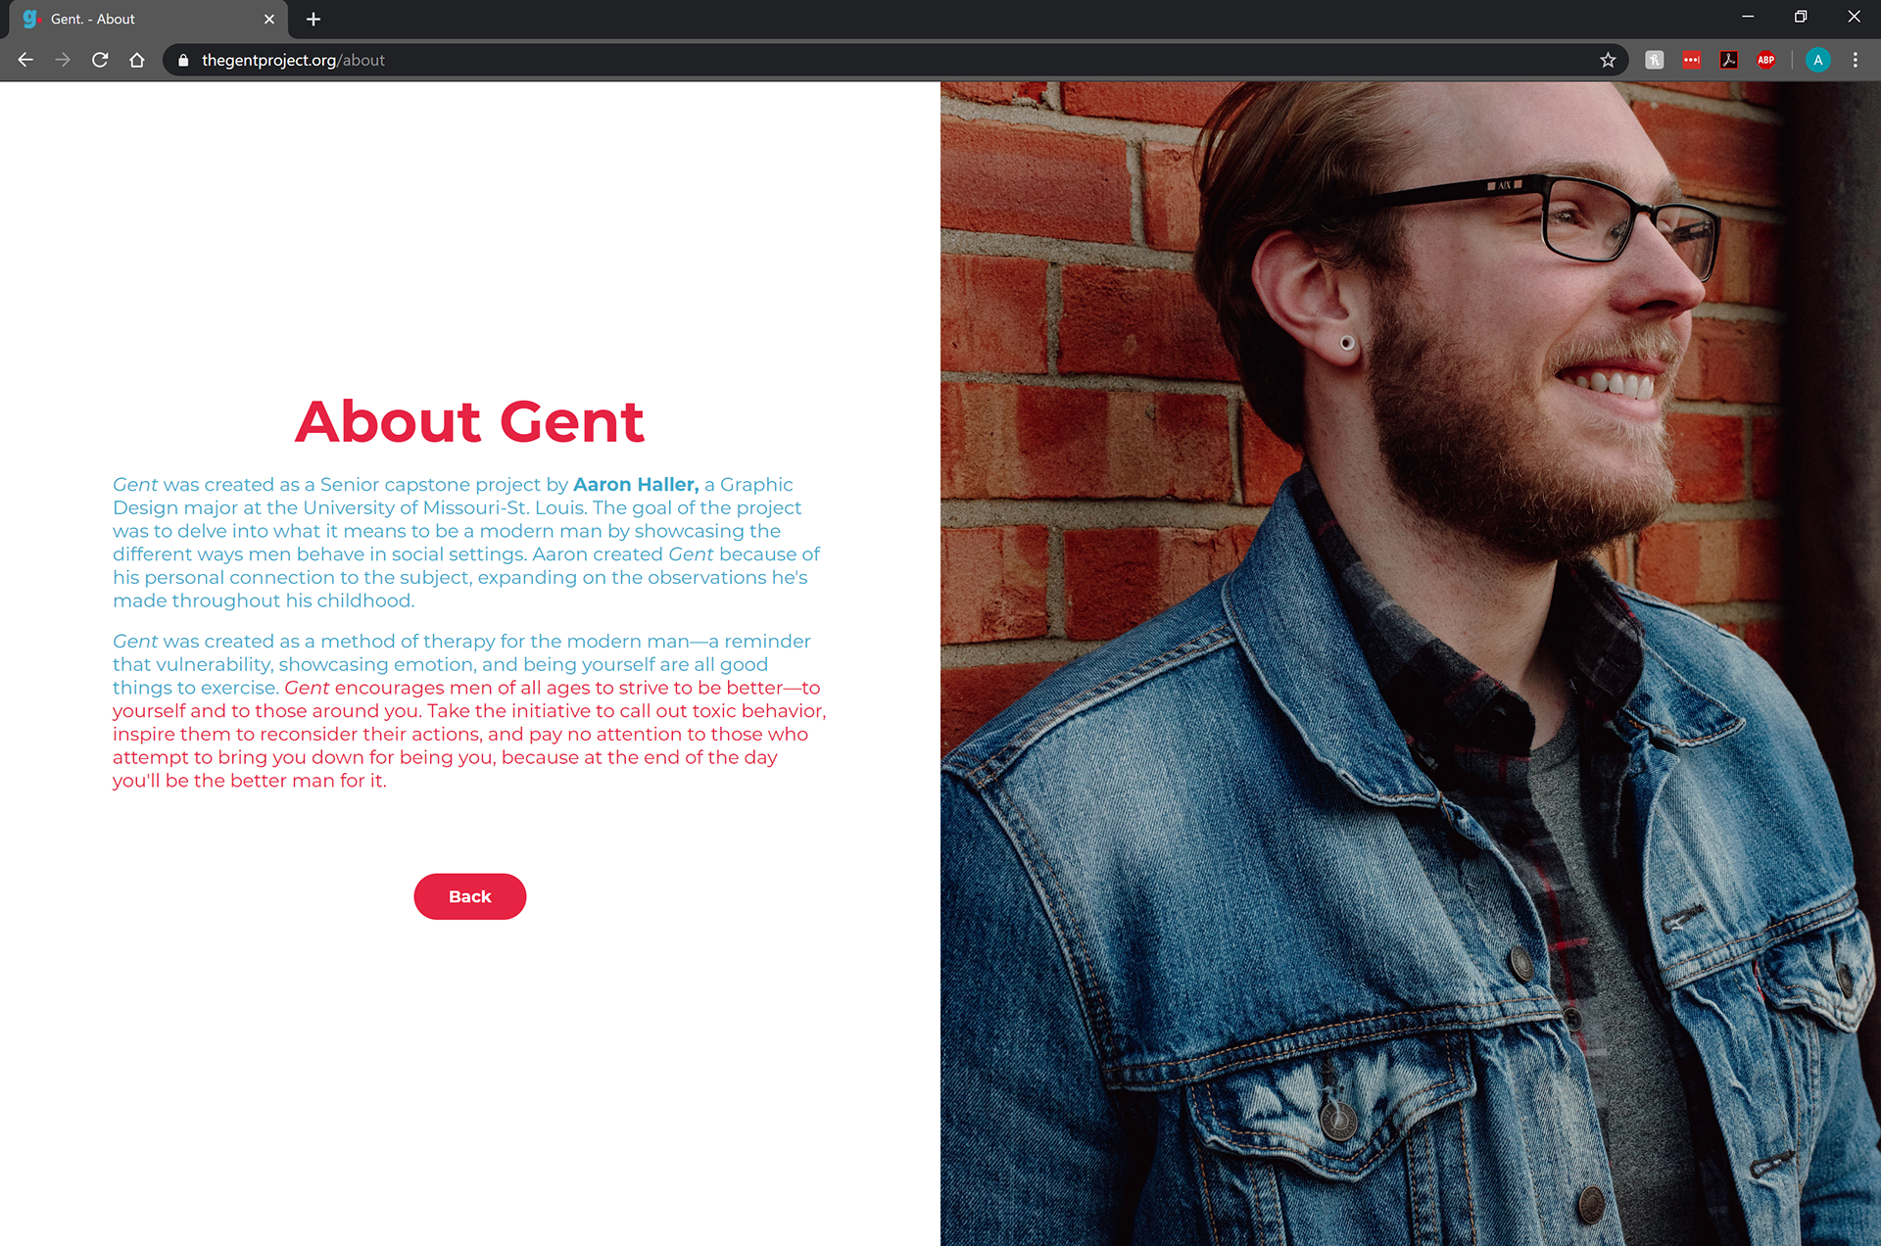Image resolution: width=1881 pixels, height=1246 pixels.
Task: Reload the current page
Action: point(100,60)
